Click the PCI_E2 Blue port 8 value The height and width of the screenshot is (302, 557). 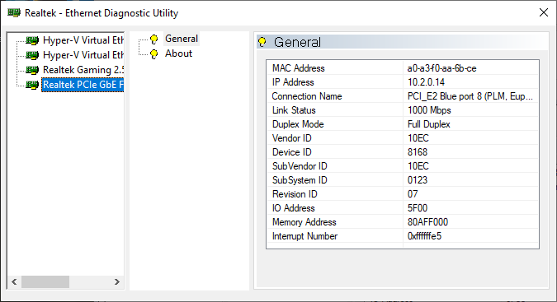[470, 96]
